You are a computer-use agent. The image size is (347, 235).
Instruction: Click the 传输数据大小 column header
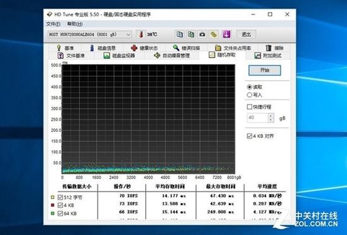[x=77, y=186]
